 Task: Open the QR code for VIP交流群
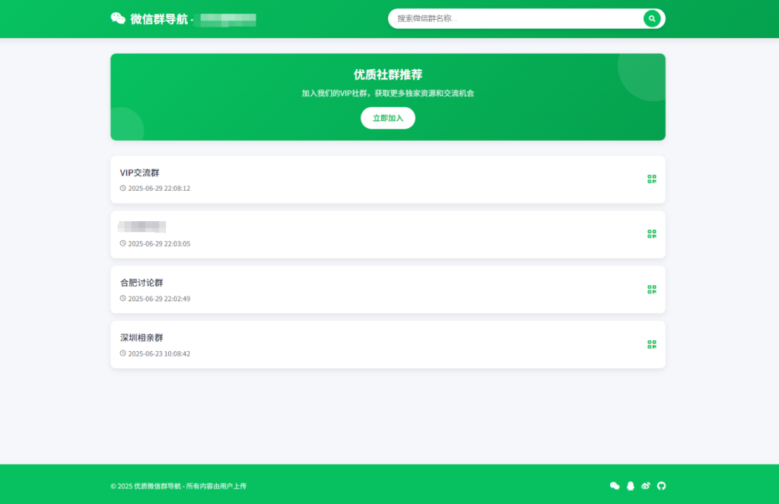(x=651, y=179)
